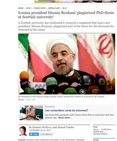
Task: Navigate to WORLD NEWS breadcrumb
Action: (39, 8)
